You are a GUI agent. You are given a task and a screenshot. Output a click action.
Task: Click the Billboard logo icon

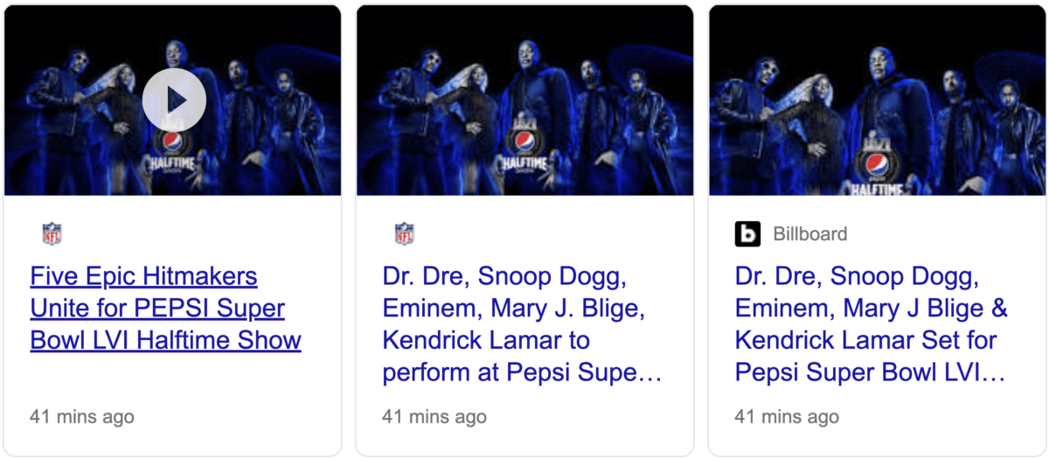747,233
